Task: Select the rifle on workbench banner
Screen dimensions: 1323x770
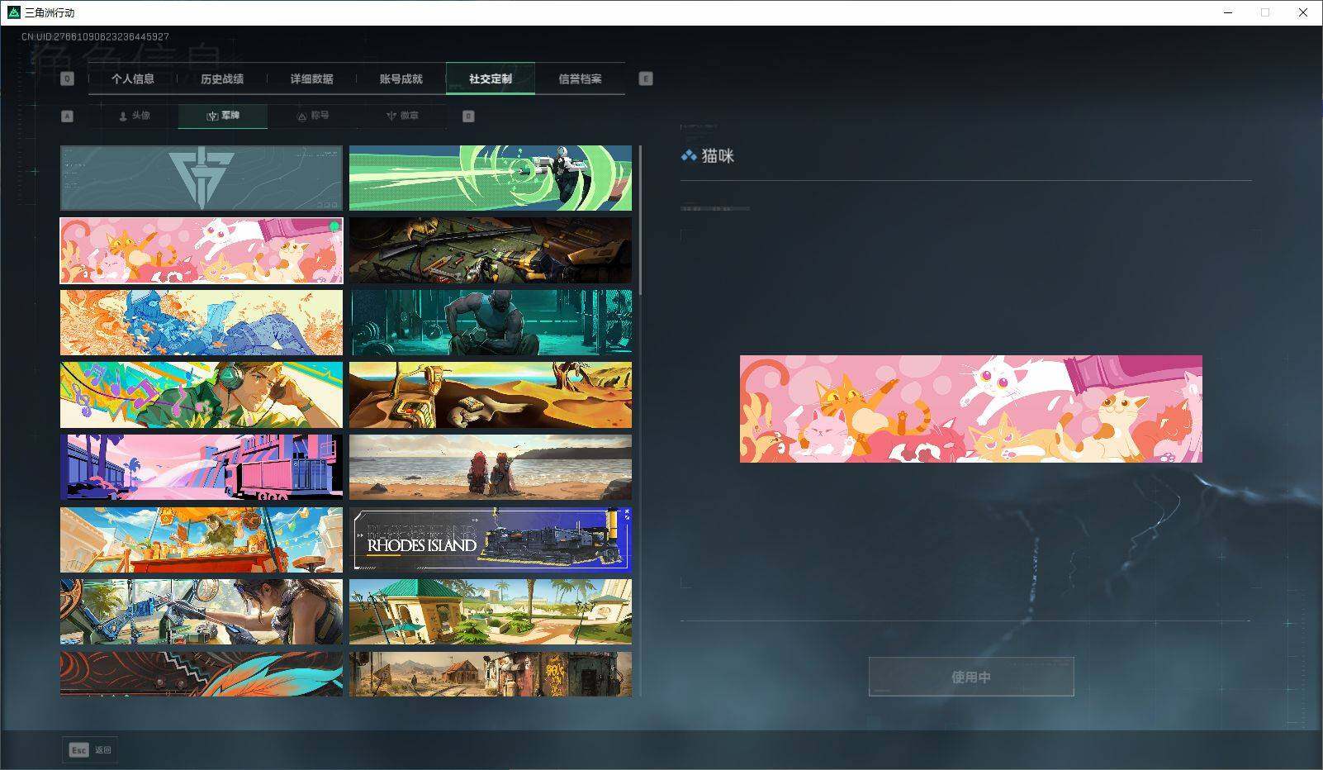Action: coord(491,251)
